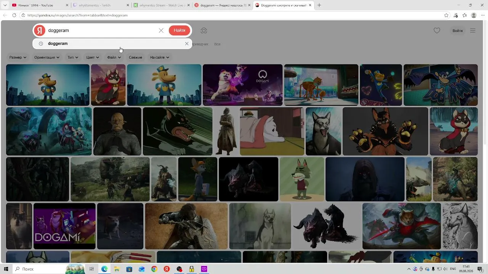Open the Yandex hamburger menu

click(x=473, y=30)
